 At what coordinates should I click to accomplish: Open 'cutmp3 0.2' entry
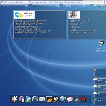[73, 22]
